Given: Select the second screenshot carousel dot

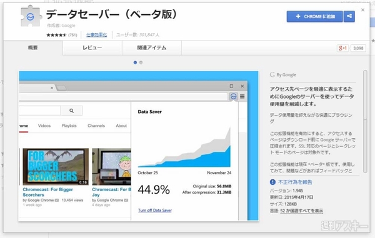Looking at the screenshot, I should tap(141, 62).
